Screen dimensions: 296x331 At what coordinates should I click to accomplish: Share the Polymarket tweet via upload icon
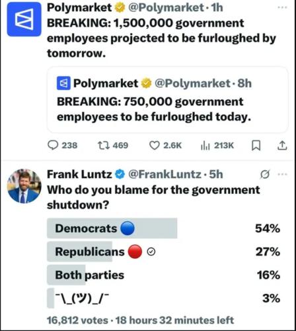[282, 146]
